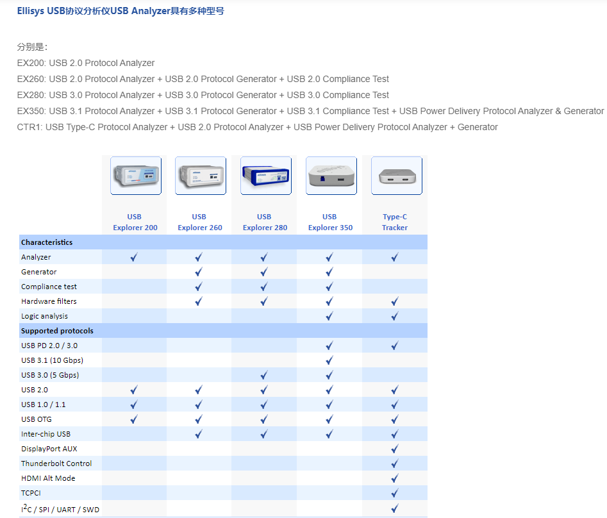Screen dimensions: 607x518
Task: Click the Type-C Tracker product image
Action: 396,176
